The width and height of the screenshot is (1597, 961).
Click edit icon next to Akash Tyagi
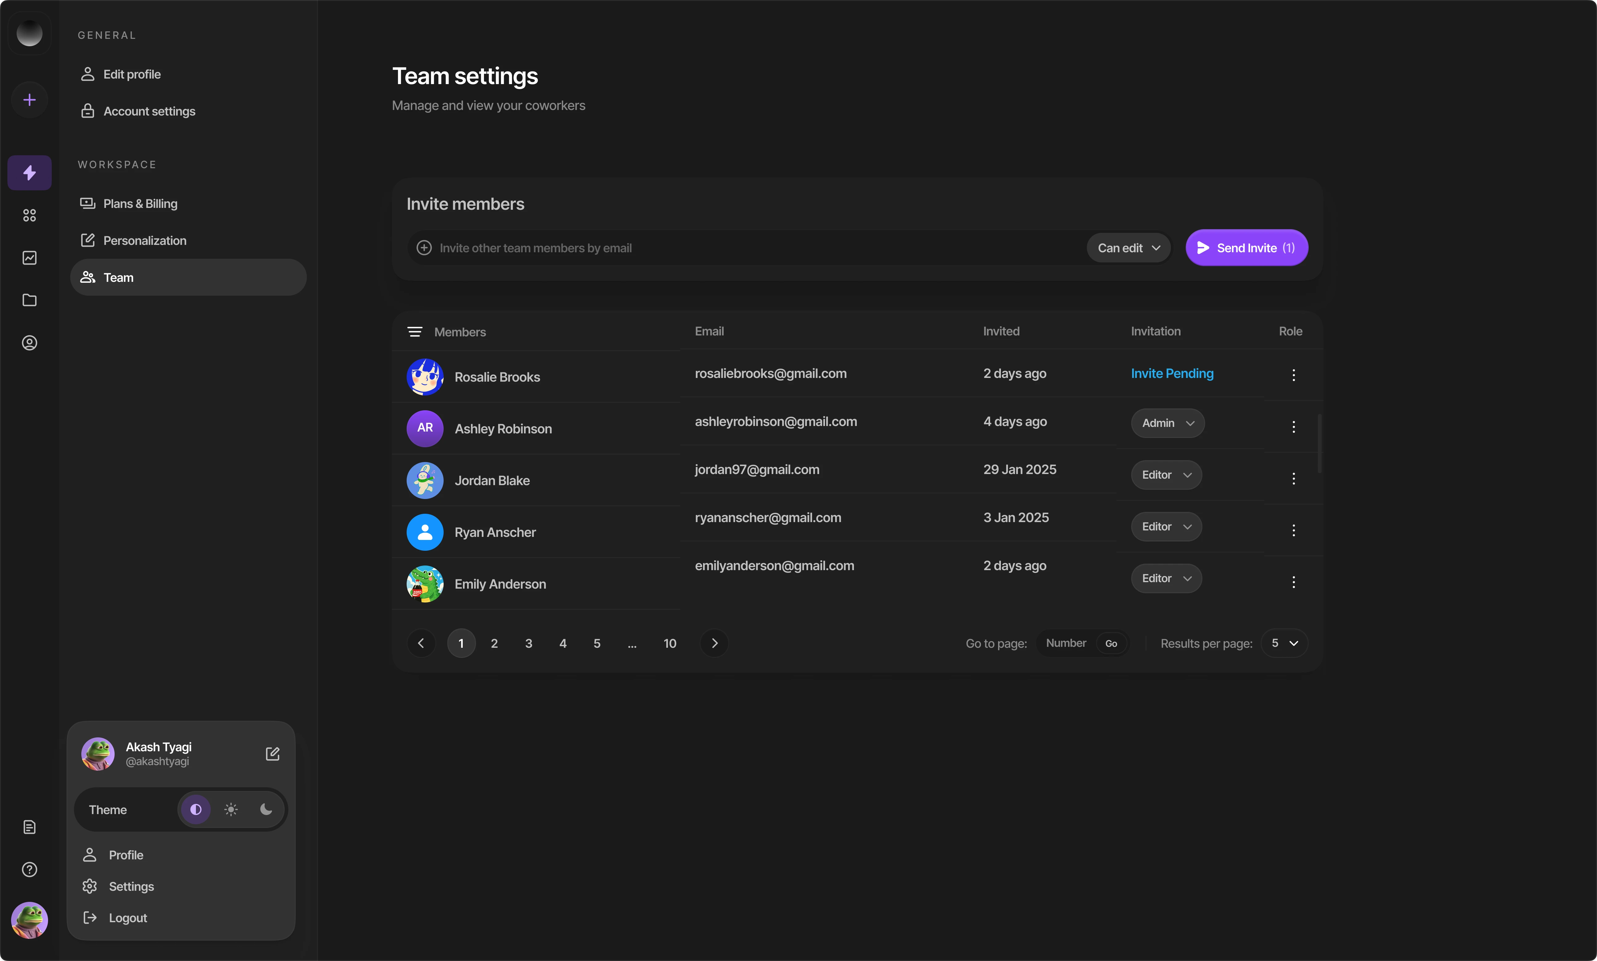click(x=273, y=754)
